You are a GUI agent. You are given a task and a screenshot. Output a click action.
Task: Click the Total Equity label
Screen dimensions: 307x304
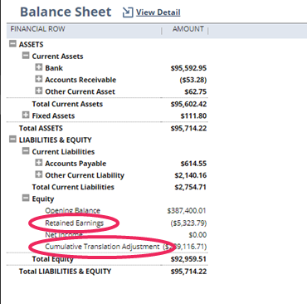point(53,259)
